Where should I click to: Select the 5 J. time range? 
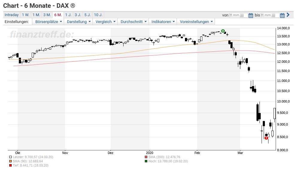click(x=87, y=15)
